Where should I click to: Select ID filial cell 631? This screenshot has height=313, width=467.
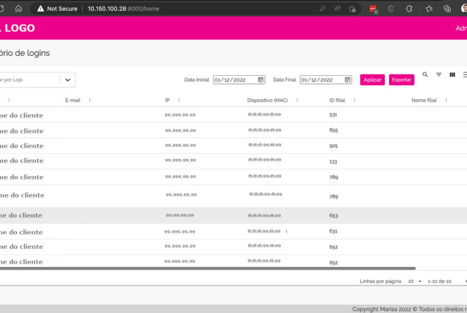coord(333,231)
